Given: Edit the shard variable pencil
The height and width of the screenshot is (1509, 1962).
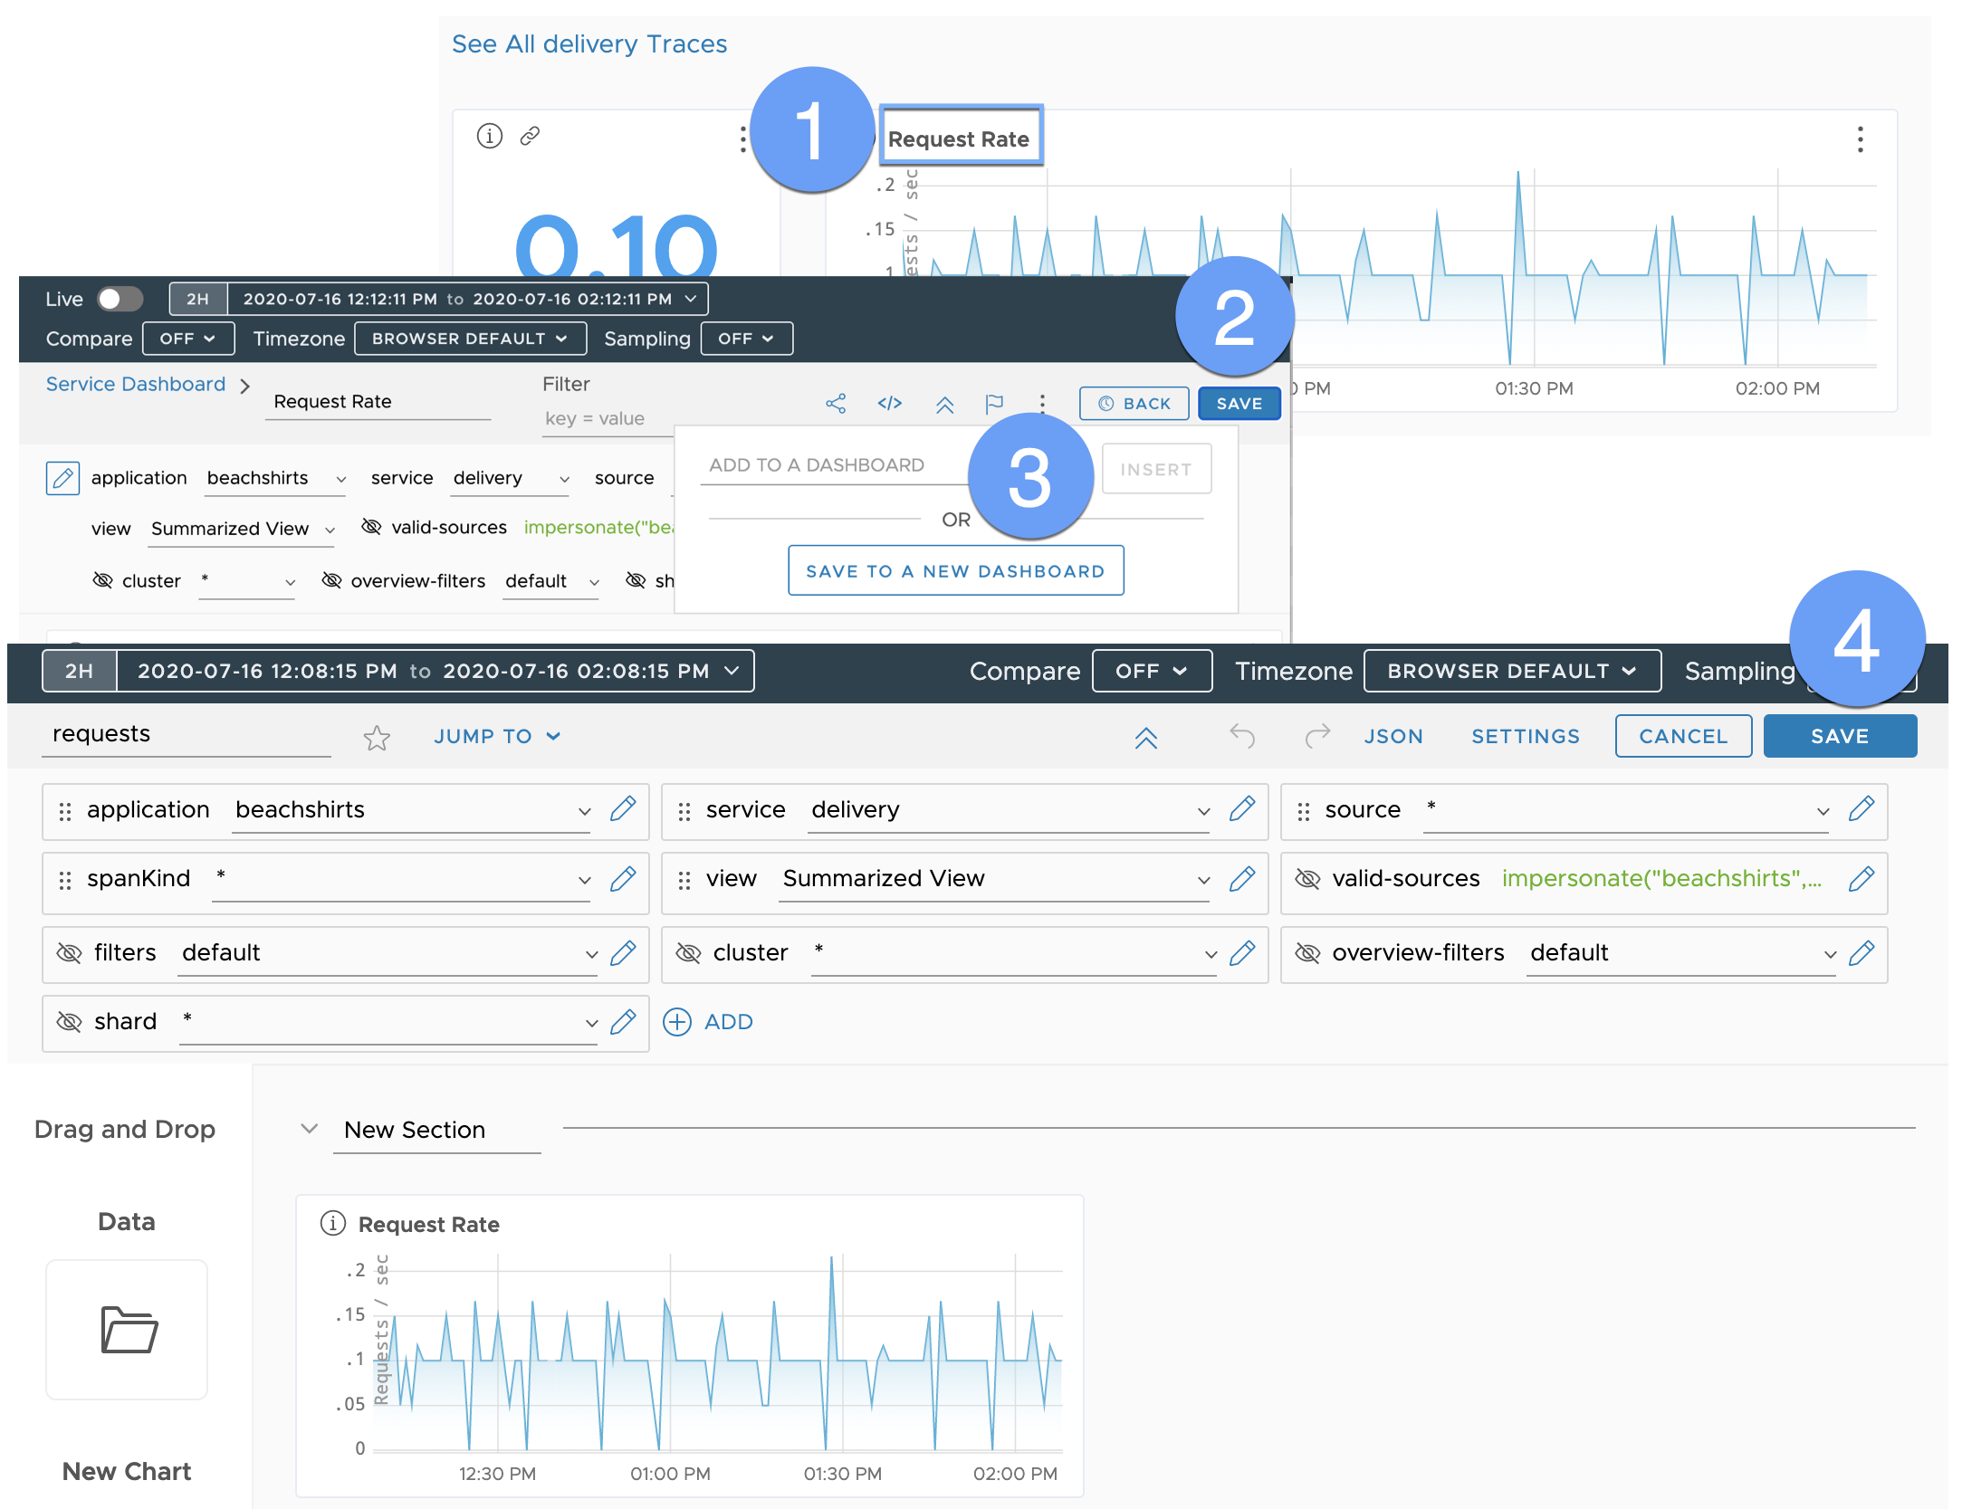Looking at the screenshot, I should click(623, 1022).
